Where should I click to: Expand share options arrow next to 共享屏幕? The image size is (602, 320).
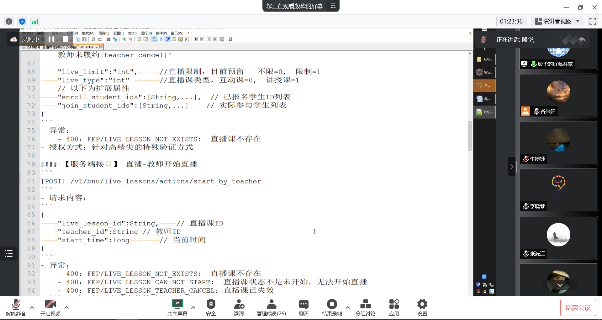193,307
